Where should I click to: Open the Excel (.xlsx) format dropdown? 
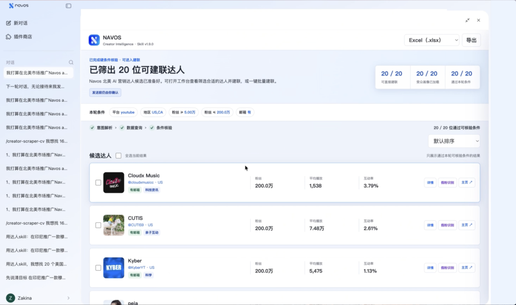pyautogui.click(x=431, y=40)
